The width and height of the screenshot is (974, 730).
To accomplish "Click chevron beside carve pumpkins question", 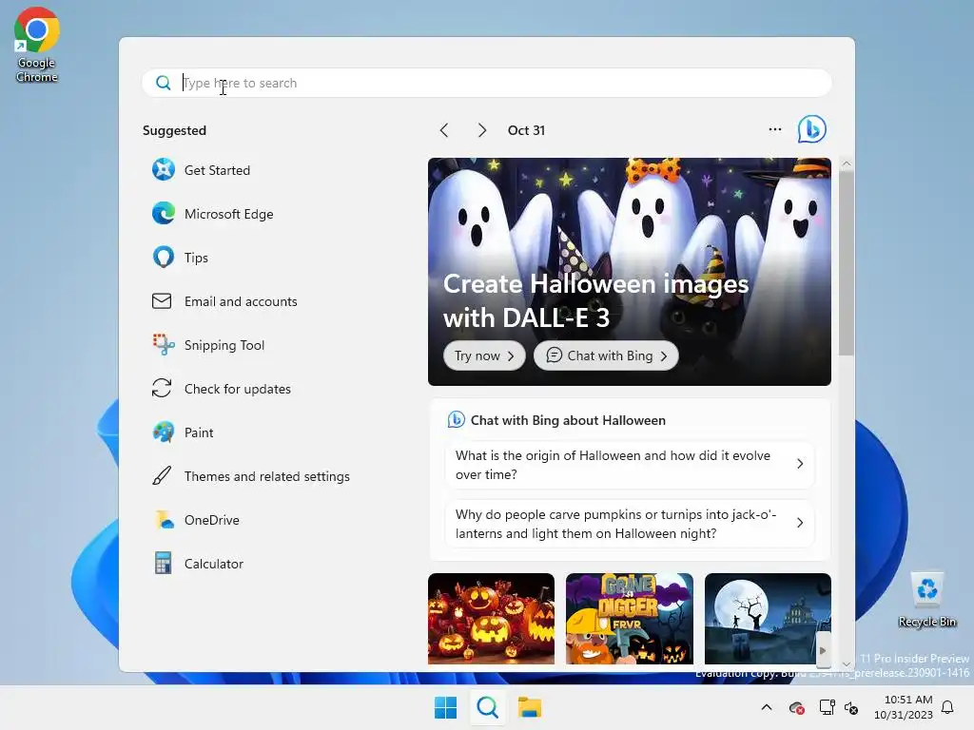I will [x=800, y=524].
